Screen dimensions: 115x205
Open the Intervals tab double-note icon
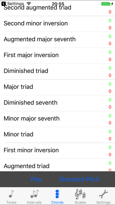point(34,194)
